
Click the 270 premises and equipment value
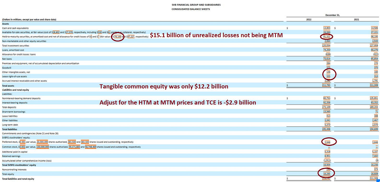point(376,63)
